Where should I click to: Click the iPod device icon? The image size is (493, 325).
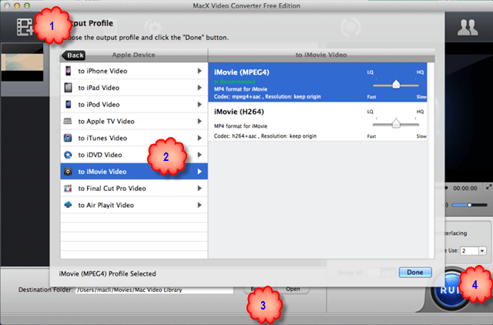coord(69,104)
